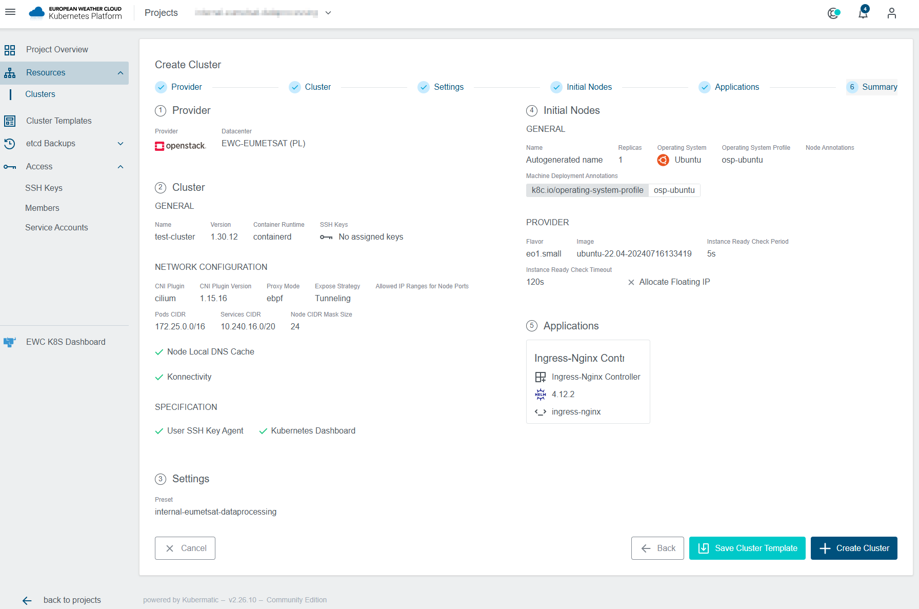Click the Services CIDR value 10.240.16.0/20

click(248, 327)
